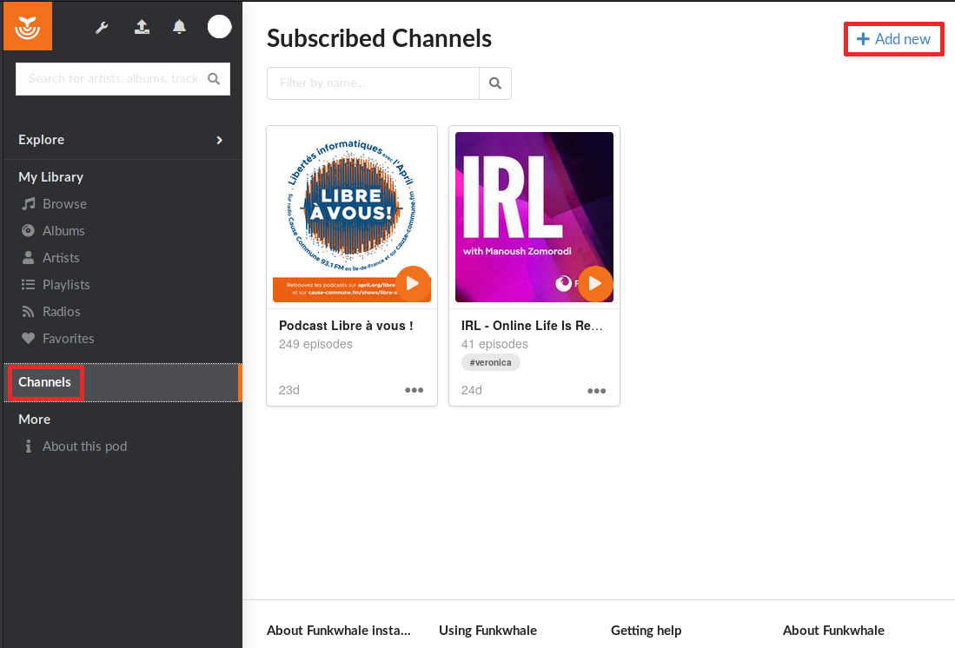Click the sidebar search magnifier icon
This screenshot has height=648, width=955.
(214, 78)
